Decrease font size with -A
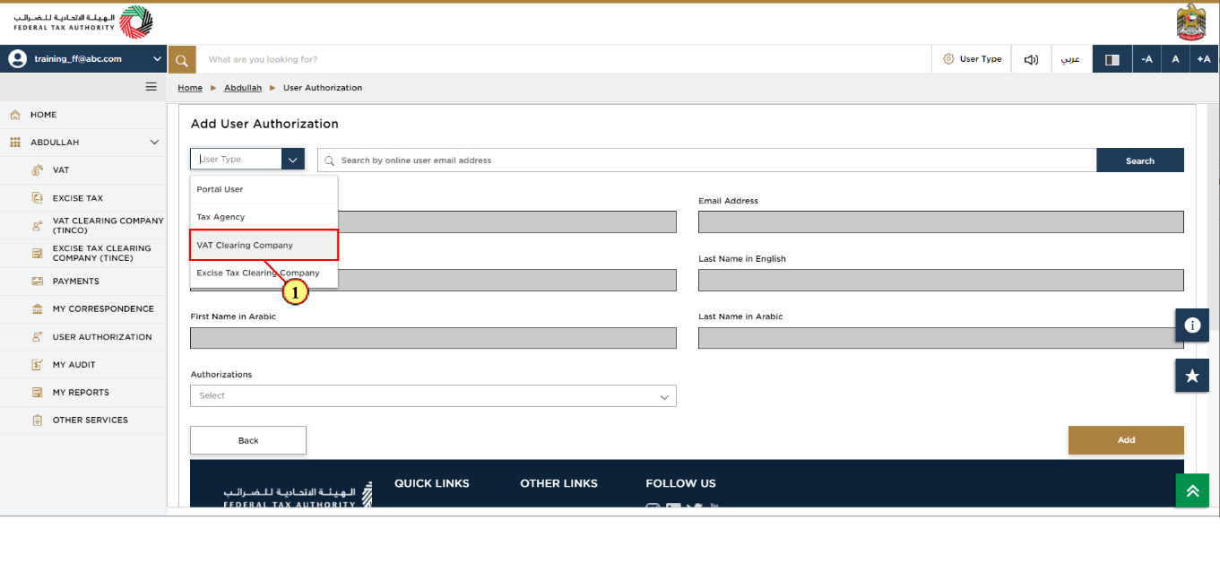The width and height of the screenshot is (1220, 581). 1146,60
